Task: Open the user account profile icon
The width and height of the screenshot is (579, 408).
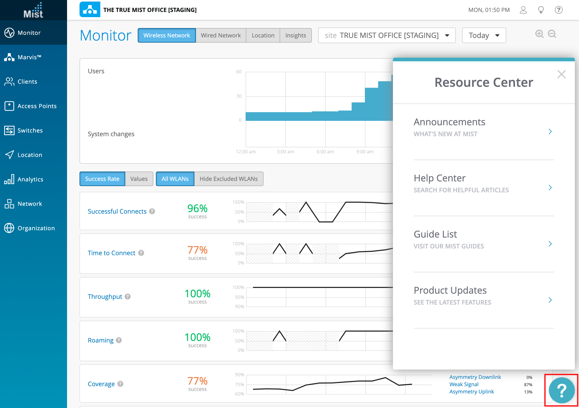Action: [523, 10]
